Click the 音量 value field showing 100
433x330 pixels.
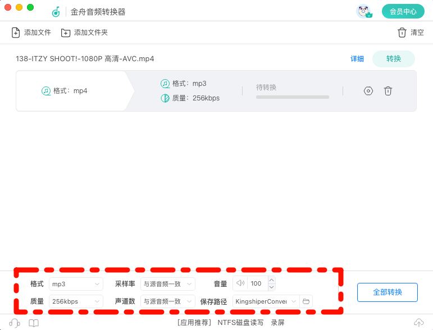click(258, 283)
